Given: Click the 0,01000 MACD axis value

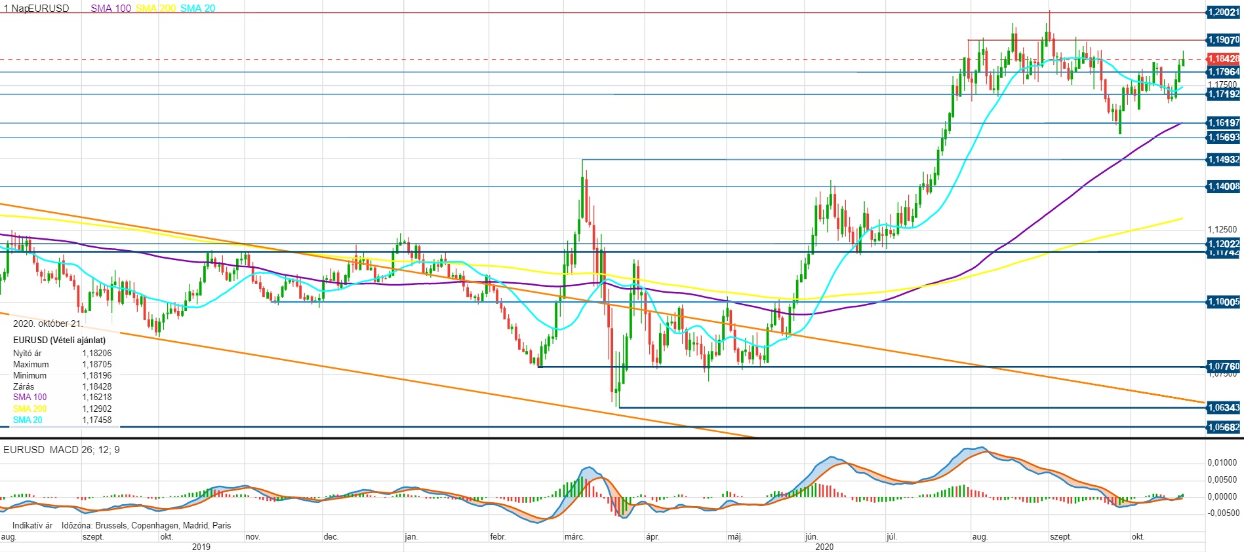Looking at the screenshot, I should tap(1222, 463).
